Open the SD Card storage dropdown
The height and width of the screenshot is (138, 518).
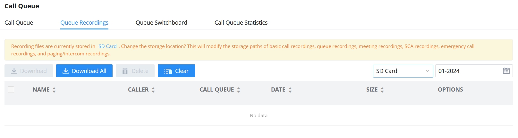click(x=403, y=71)
